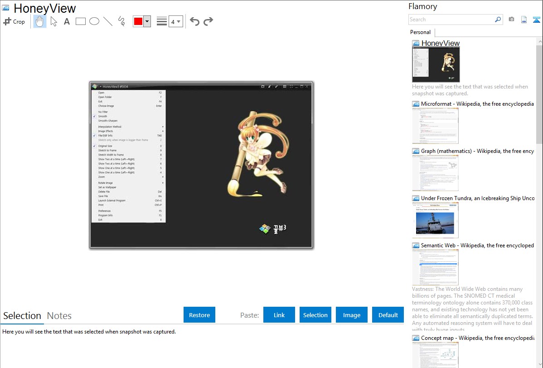Choose the freehand squiggle drawing tool
Image resolution: width=543 pixels, height=368 pixels.
[121, 21]
